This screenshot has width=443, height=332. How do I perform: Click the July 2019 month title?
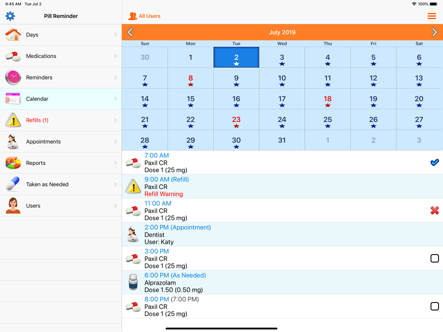(x=282, y=32)
